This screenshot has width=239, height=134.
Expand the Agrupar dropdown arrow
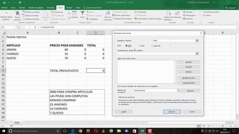[x=194, y=12]
